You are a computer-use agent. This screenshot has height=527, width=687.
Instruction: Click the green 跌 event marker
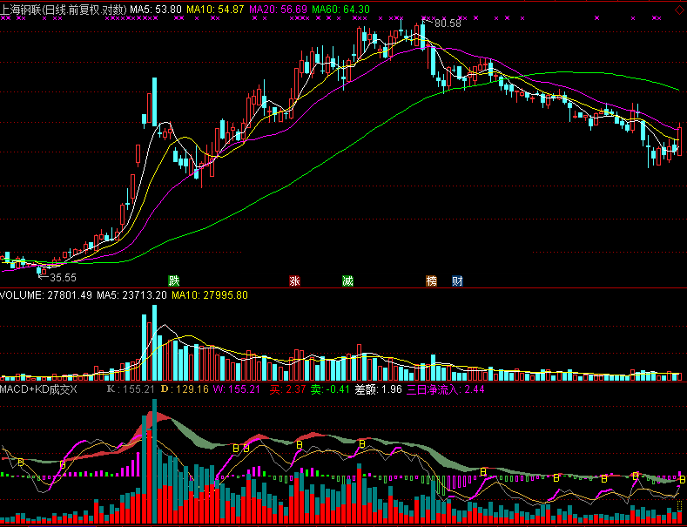[174, 281]
